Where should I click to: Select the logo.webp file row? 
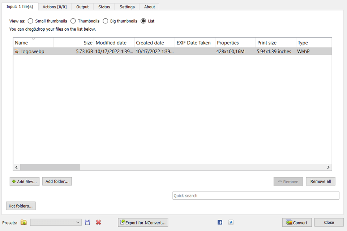coord(173,52)
